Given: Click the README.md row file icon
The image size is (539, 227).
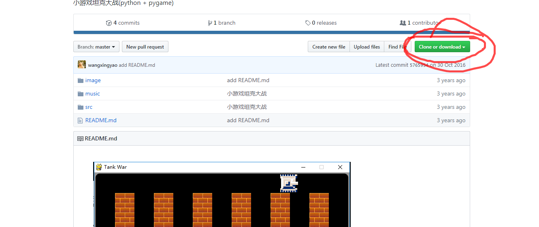Looking at the screenshot, I should click(80, 121).
